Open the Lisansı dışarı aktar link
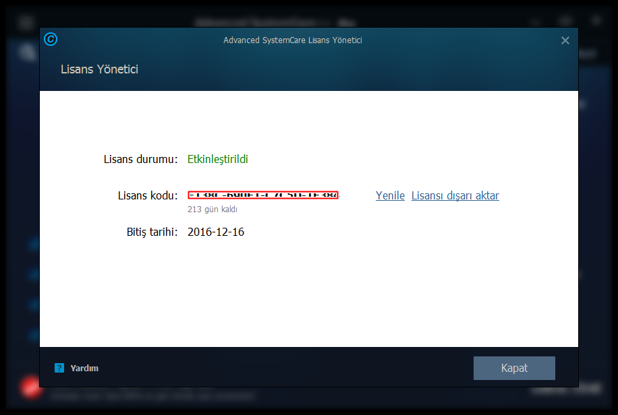Screen dimensions: 618x415 (455, 195)
